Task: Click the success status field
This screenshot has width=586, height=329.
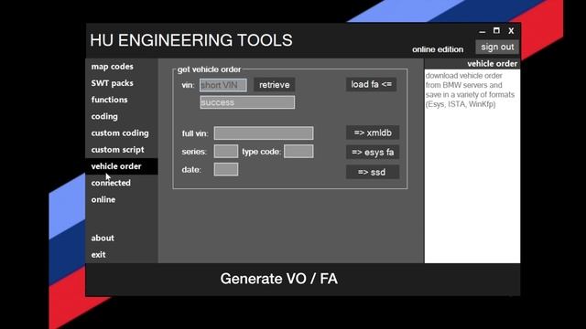Action: coord(247,102)
